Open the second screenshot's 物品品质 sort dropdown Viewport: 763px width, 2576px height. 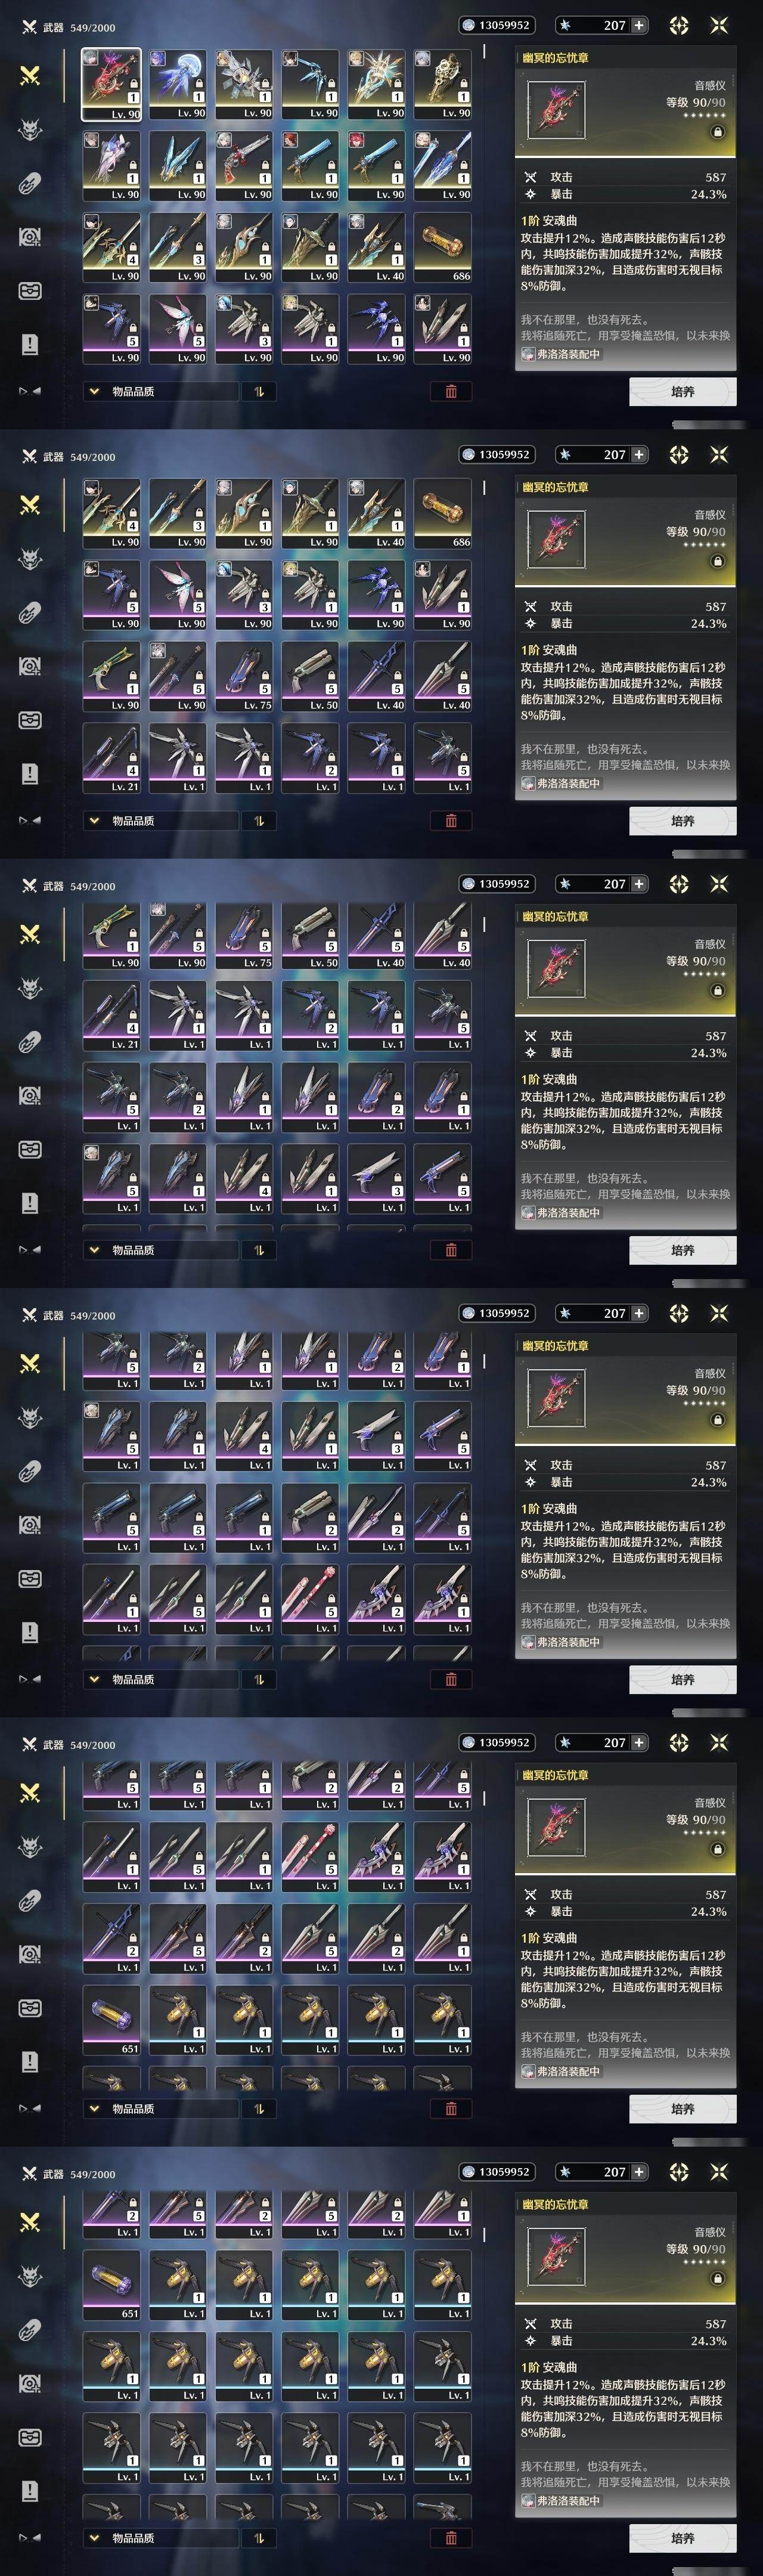point(160,820)
